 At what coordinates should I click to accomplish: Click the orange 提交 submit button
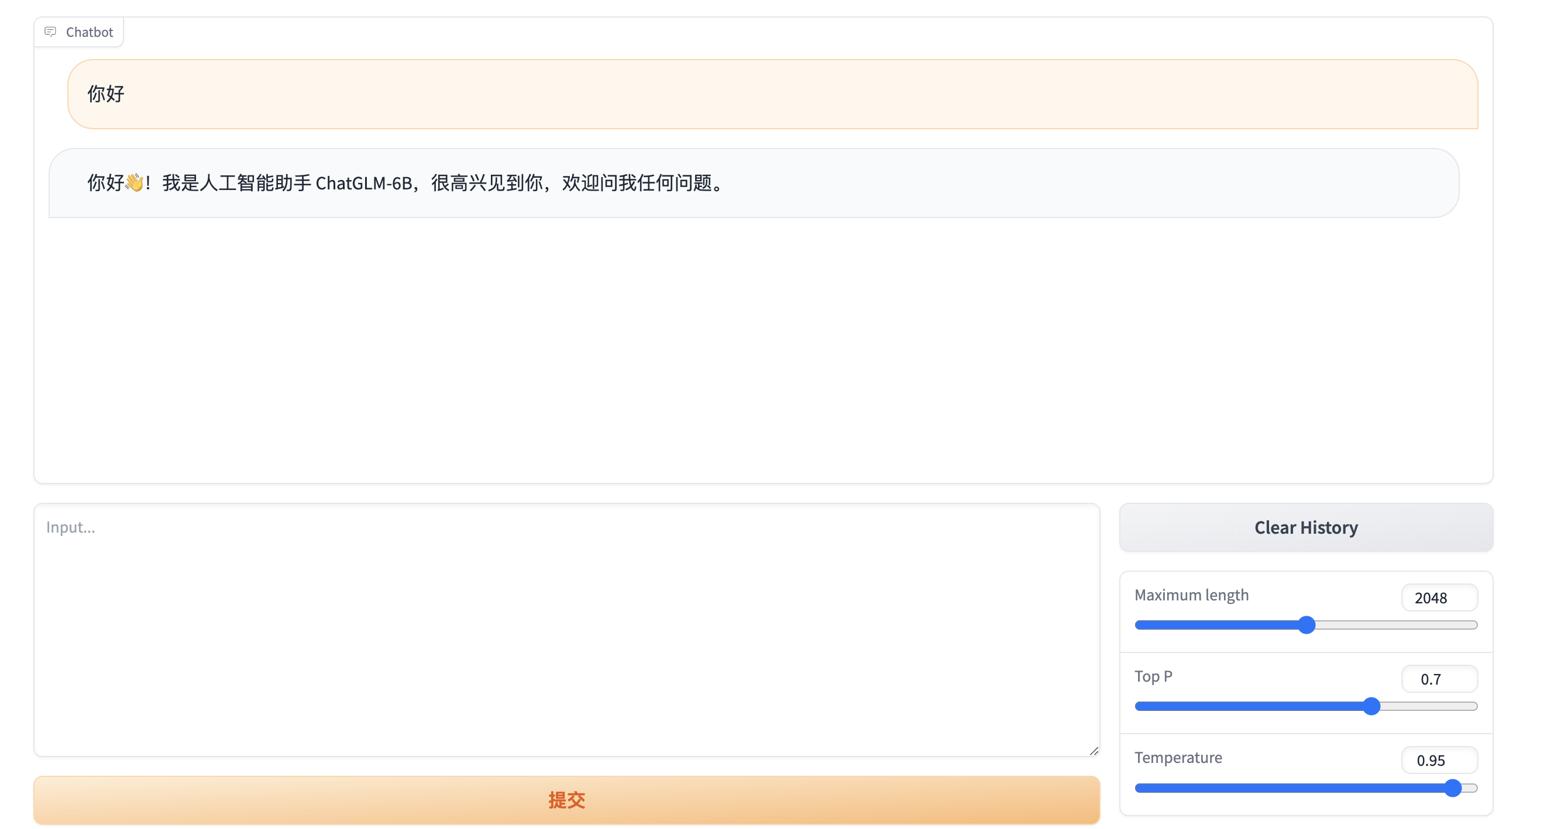pyautogui.click(x=566, y=799)
